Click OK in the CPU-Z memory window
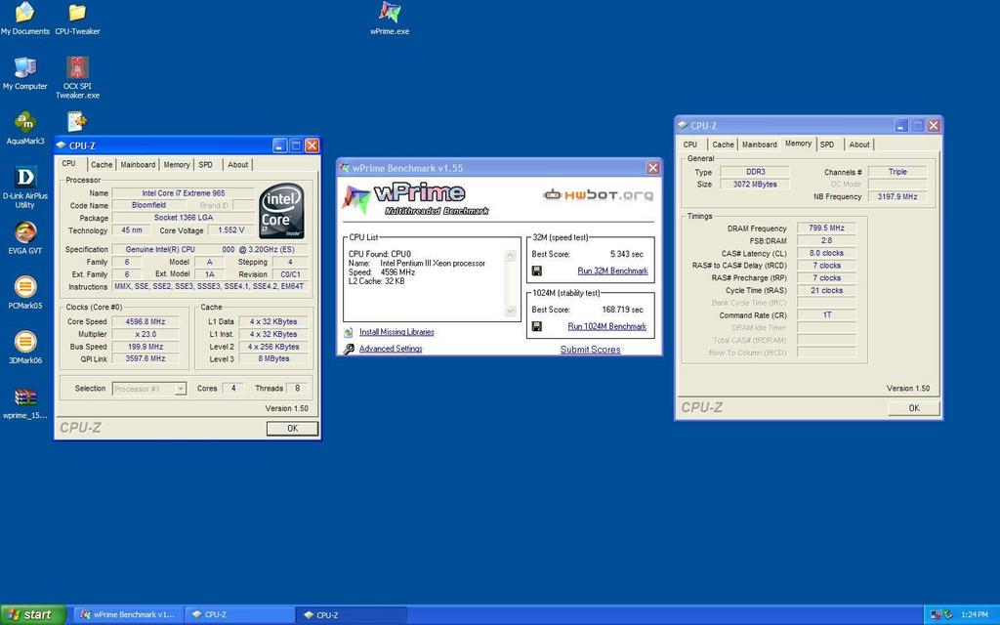1000x625 pixels. [914, 408]
